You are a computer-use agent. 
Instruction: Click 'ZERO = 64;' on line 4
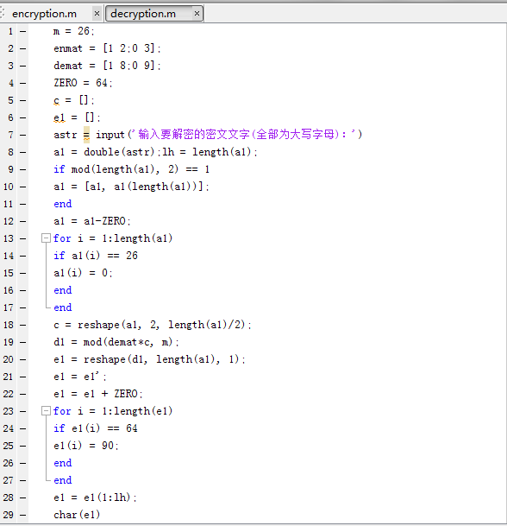83,83
